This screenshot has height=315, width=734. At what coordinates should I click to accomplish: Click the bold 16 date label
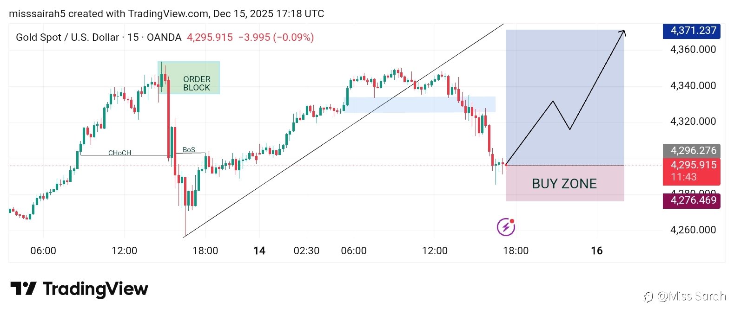point(596,251)
